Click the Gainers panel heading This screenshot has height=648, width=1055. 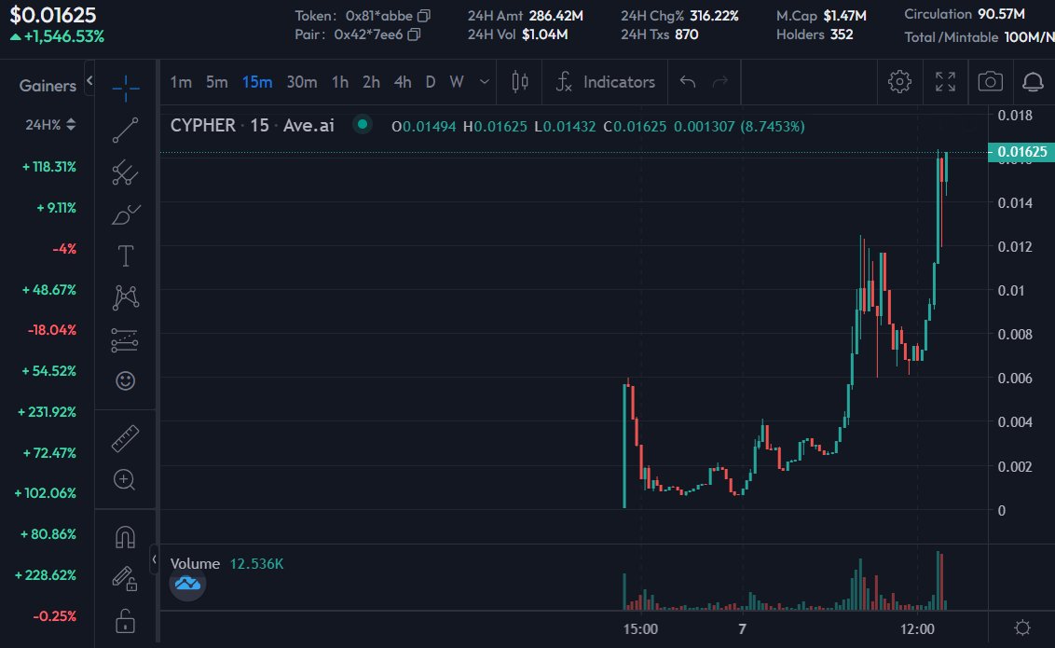coord(48,86)
